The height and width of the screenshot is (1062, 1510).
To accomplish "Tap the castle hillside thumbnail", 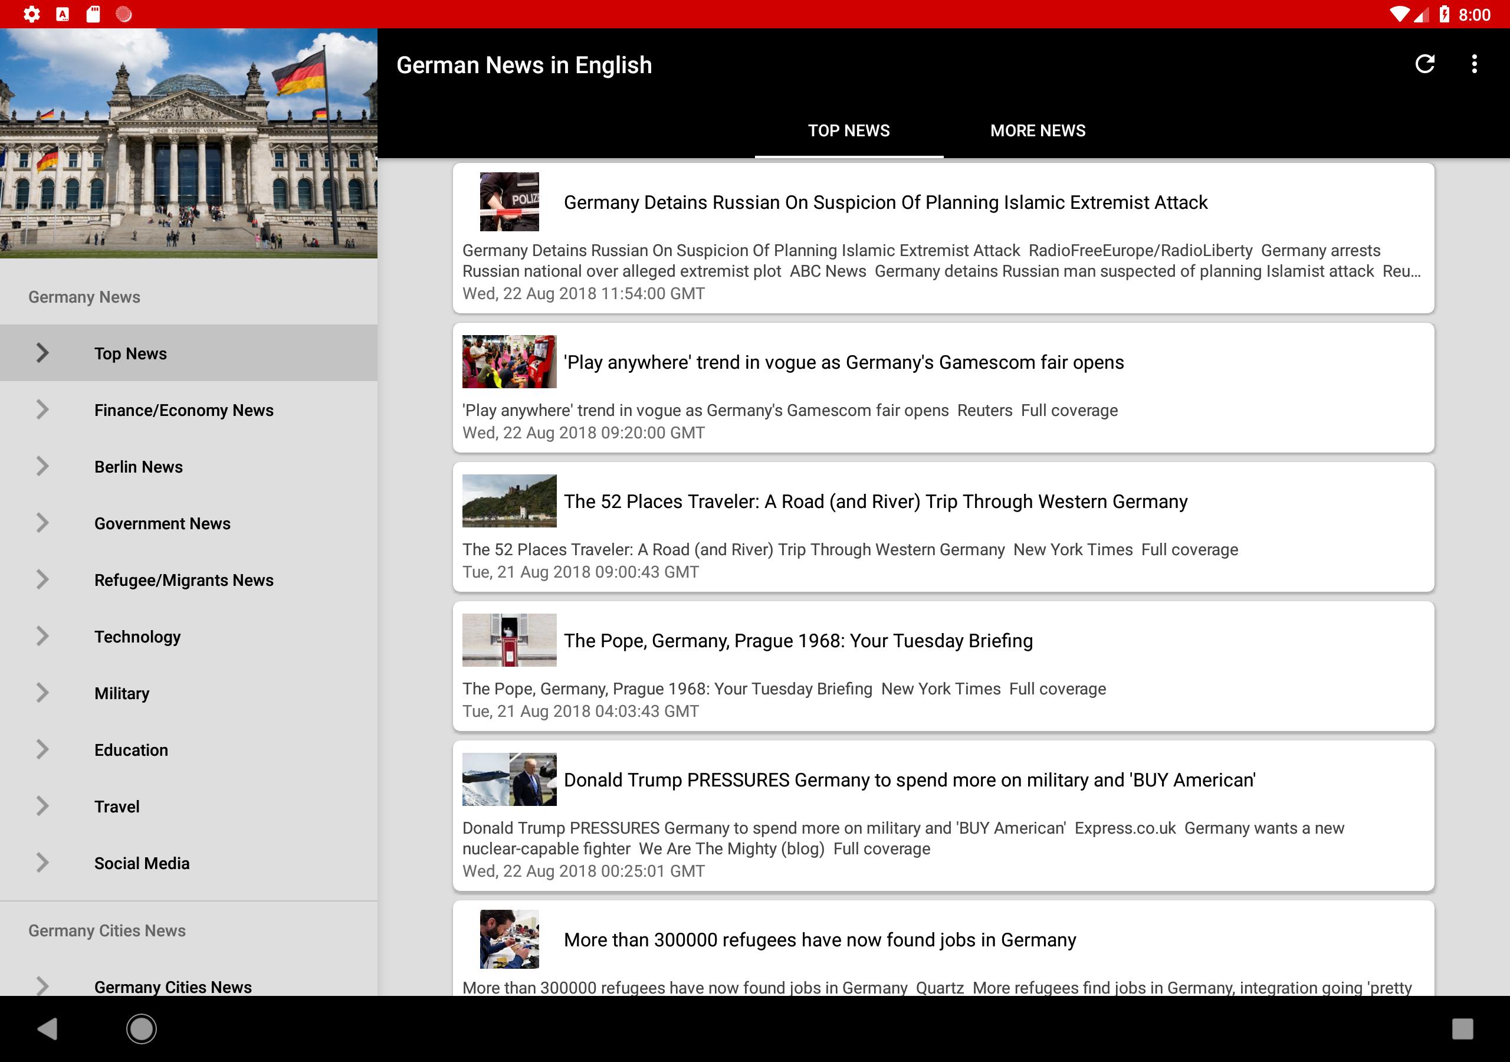I will click(x=509, y=501).
